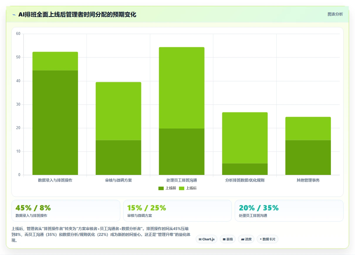The height and width of the screenshot is (255, 355).
Task: Click the 处理员工排班沟通 x-axis label
Action: pos(182,180)
